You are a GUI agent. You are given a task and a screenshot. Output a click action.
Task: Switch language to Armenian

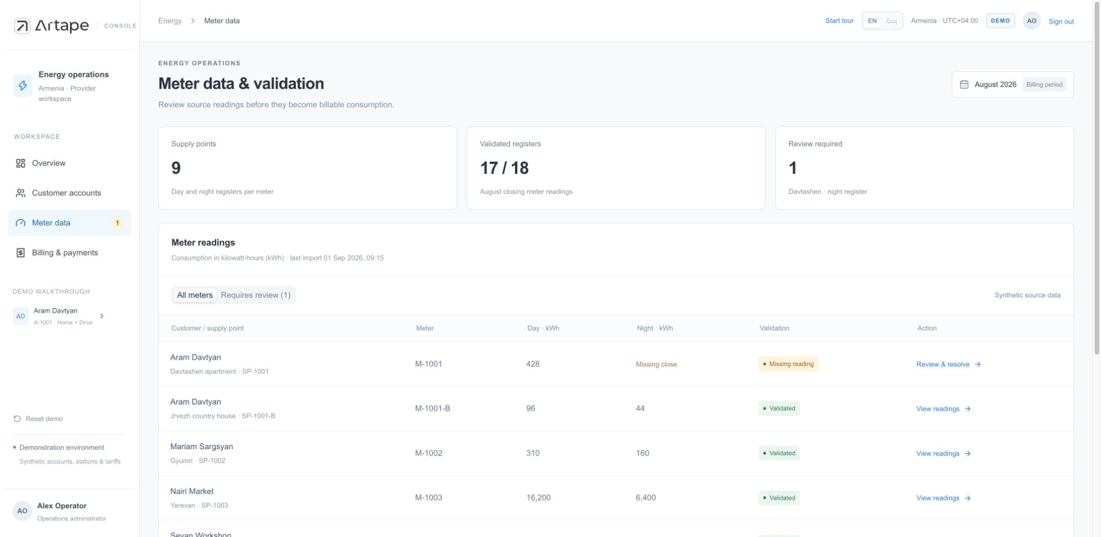pyautogui.click(x=891, y=21)
